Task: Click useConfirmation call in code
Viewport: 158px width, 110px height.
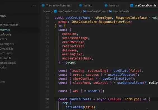Action: pos(116,79)
